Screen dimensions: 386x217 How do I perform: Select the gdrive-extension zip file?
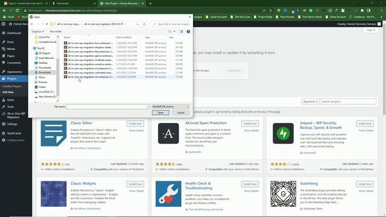click(123, 56)
